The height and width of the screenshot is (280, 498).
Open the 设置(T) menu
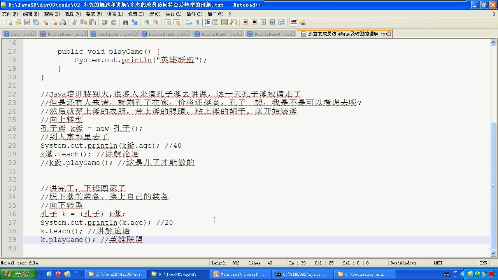coord(136,14)
